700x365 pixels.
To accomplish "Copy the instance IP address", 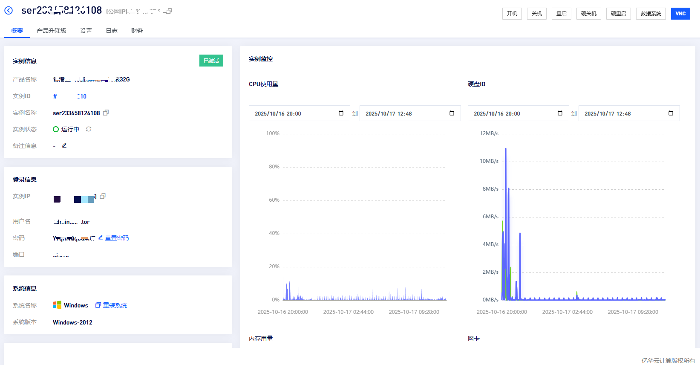I will (103, 196).
